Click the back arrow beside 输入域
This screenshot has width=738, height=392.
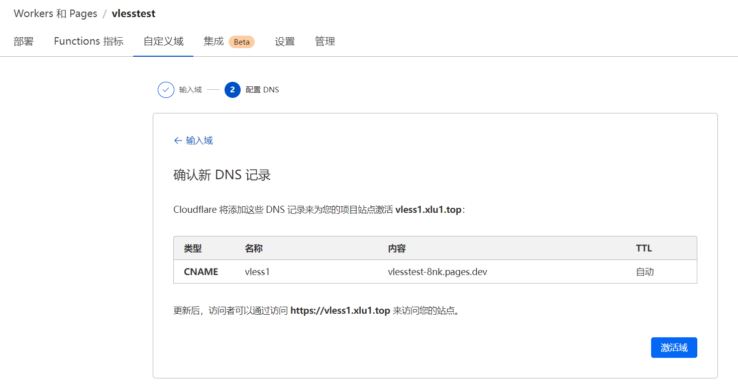(x=177, y=141)
